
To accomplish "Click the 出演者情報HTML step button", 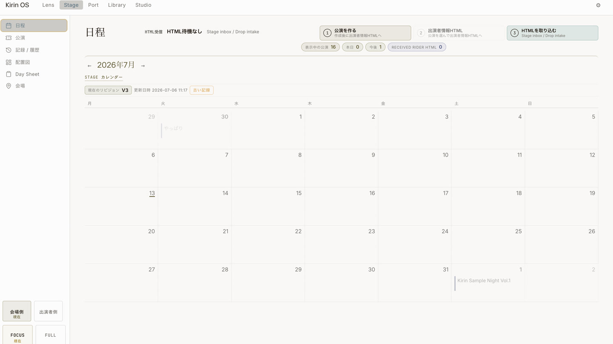I will 459,33.
